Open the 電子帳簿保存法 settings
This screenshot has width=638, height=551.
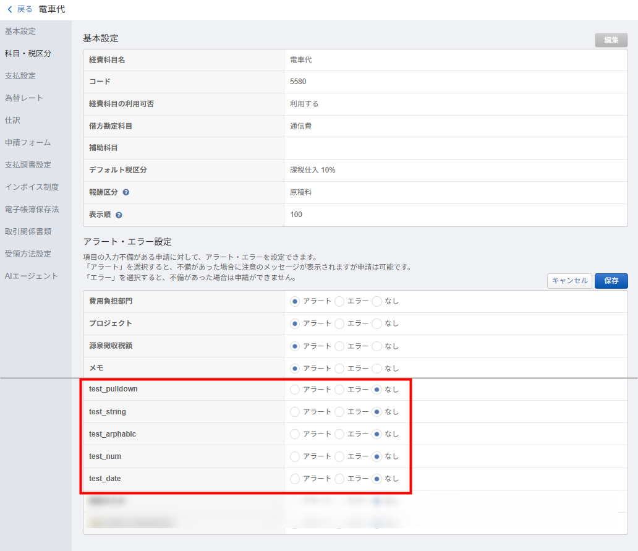(x=32, y=209)
